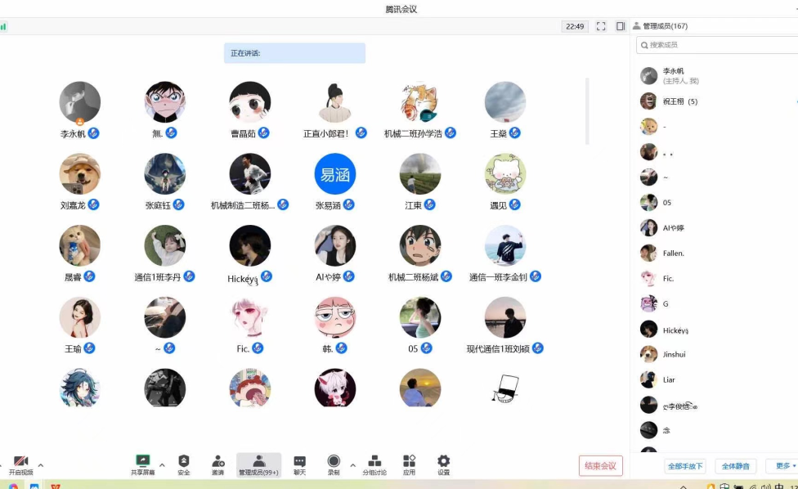This screenshot has height=489, width=798.
Task: Select Hickey in the member list
Action: click(675, 330)
